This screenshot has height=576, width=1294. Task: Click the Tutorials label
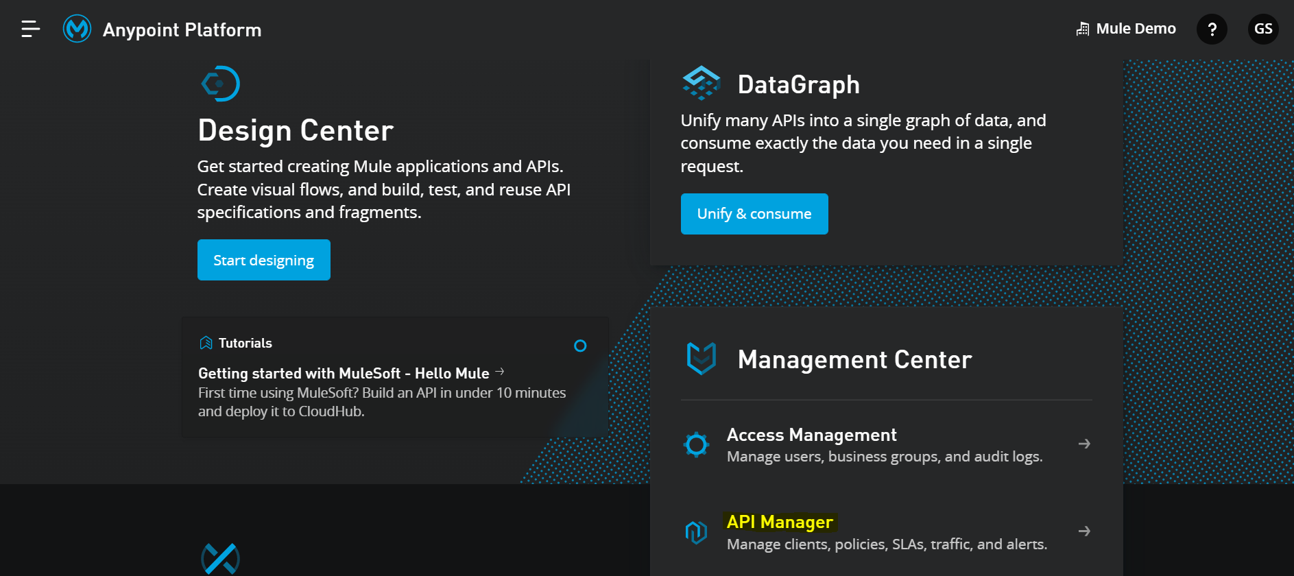(245, 343)
